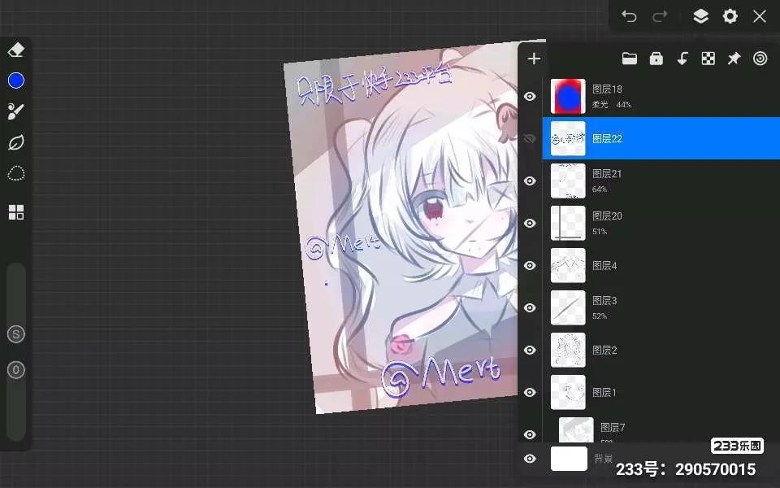
Task: Hide layer 图层4
Action: click(530, 265)
